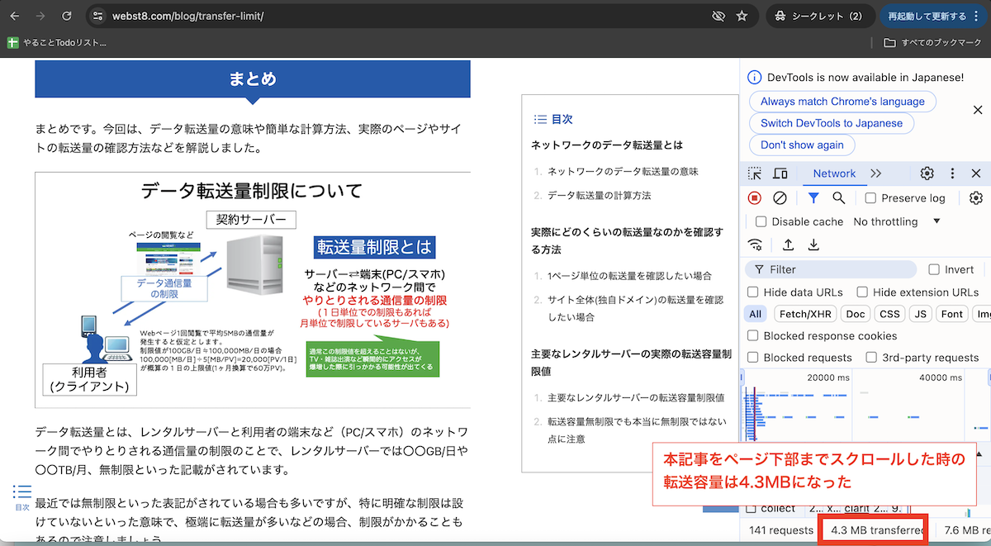Click the network conditions wifi icon

point(755,245)
